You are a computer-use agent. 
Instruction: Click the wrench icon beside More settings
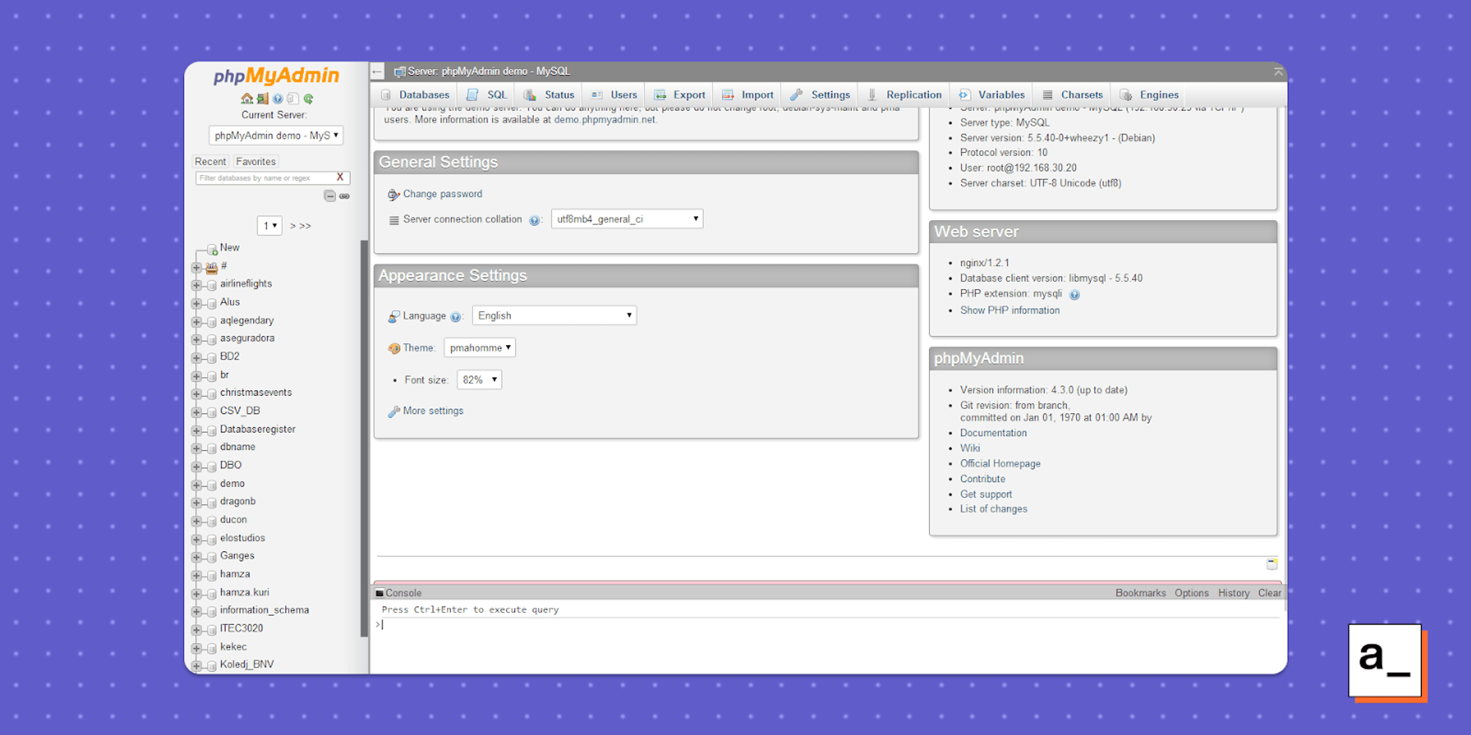click(x=393, y=411)
